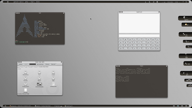Click the Indietro button in Dolphin toolbar

click(21, 64)
